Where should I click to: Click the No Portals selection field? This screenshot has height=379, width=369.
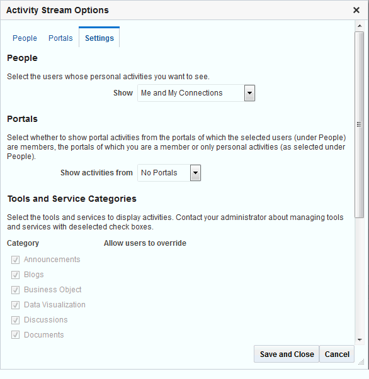(x=164, y=173)
